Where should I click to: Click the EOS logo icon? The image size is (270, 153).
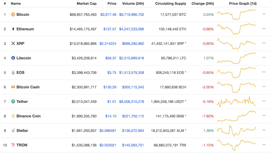point(13,73)
